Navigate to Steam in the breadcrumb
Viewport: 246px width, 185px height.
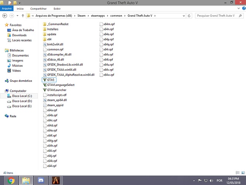pos(81,16)
